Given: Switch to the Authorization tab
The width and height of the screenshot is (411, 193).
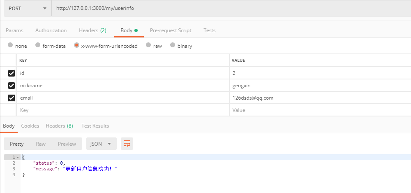Looking at the screenshot, I should (51, 30).
